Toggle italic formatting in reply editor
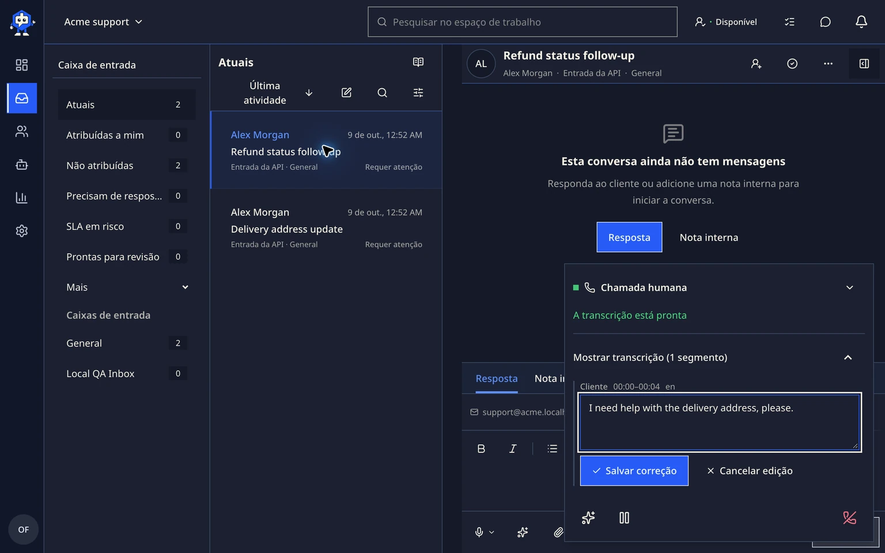Viewport: 885px width, 553px height. coord(513,449)
